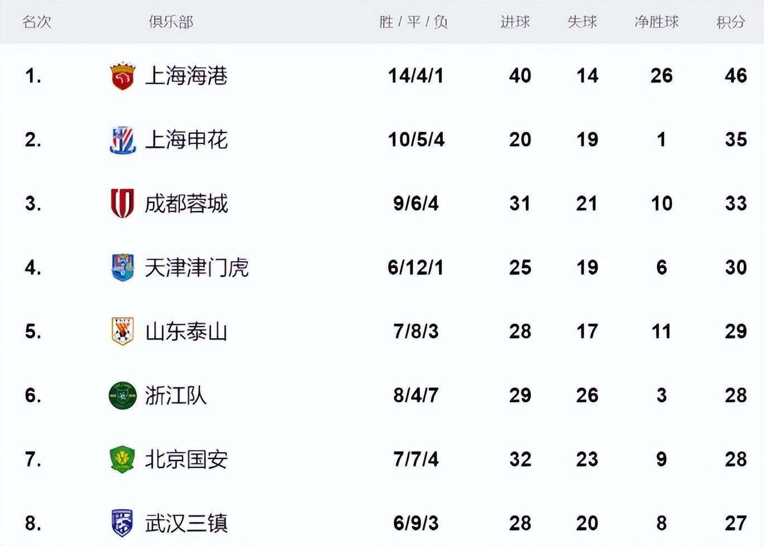Open the 成都蓉城 team name link
Image resolution: width=764 pixels, height=546 pixels.
pos(186,204)
